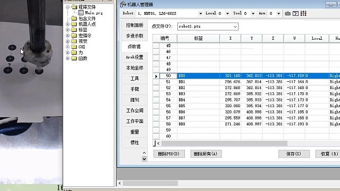Screen dimensions: 340x191
Task: Expand the 函数 tree node
Action: [x=67, y=58]
